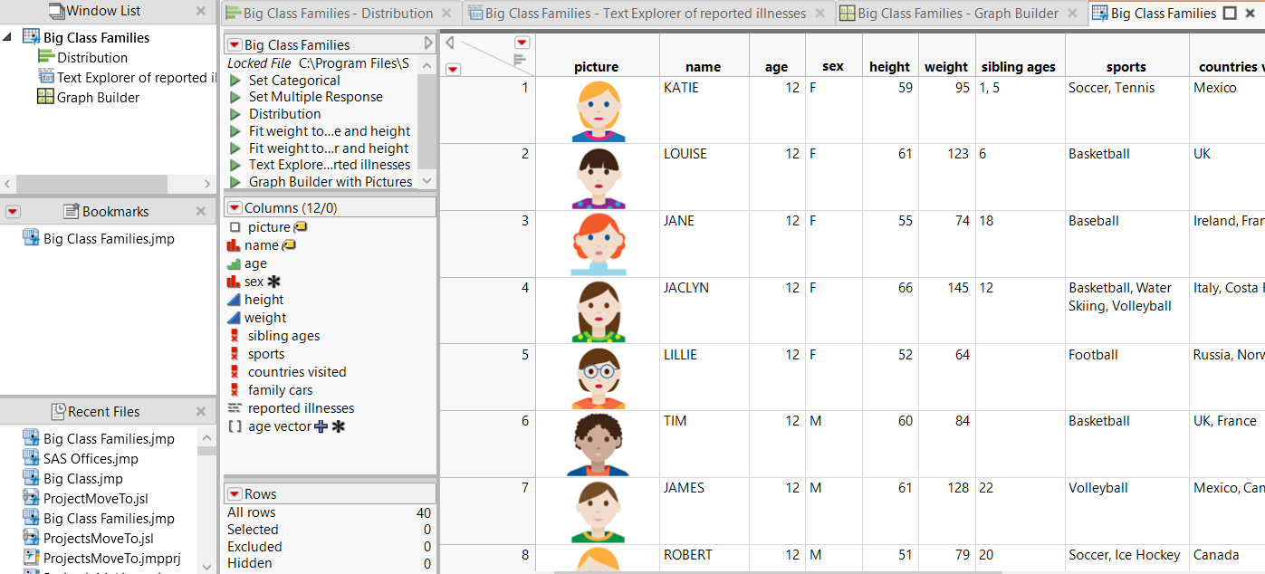Run the Set Categorical script
Screen dimensions: 1265x574
235,81
